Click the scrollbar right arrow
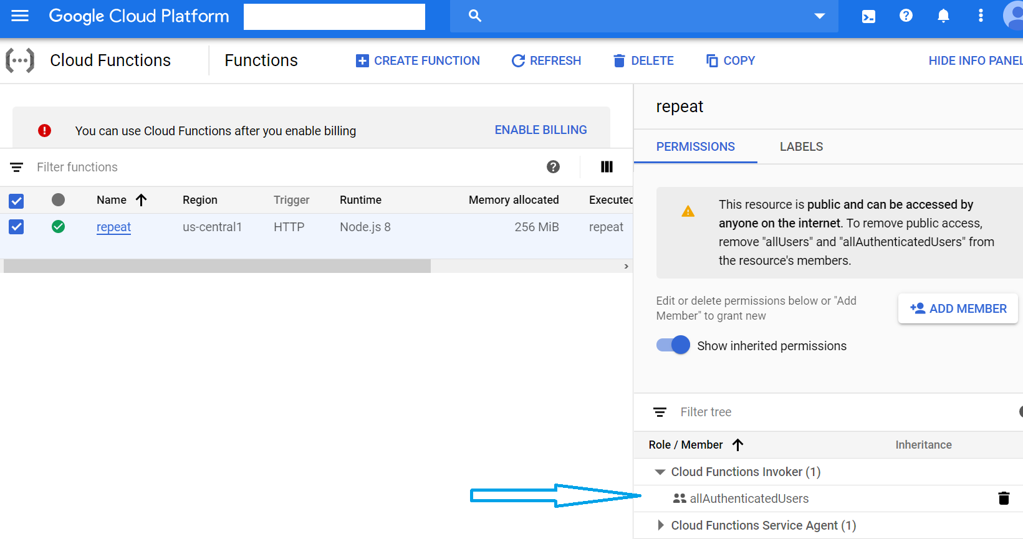Image resolution: width=1023 pixels, height=539 pixels. click(x=627, y=266)
